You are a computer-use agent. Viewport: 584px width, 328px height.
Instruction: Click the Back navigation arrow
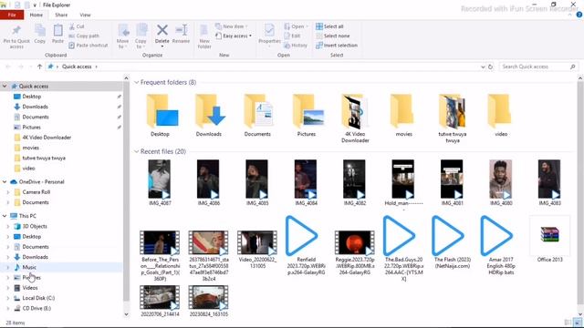pos(8,67)
